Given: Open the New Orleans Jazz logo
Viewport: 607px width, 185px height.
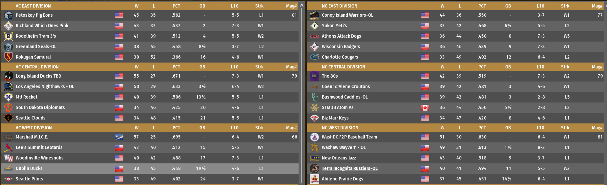Looking at the screenshot, I should pos(314,158).
